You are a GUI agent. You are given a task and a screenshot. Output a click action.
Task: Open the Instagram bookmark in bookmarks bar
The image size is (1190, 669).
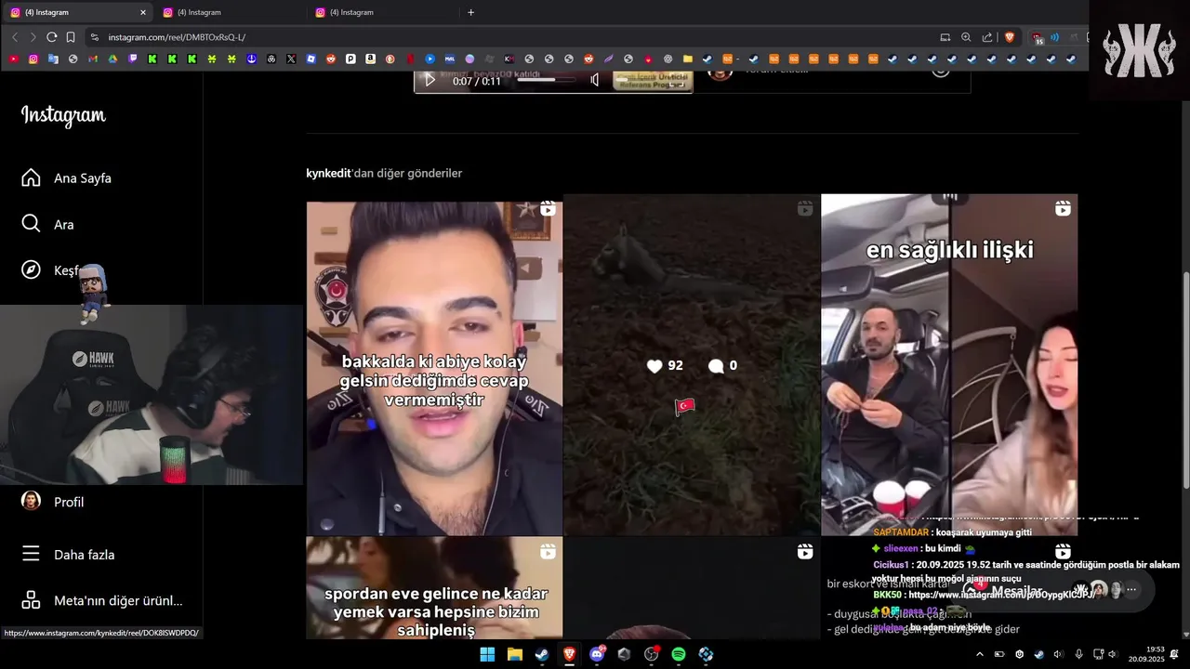[x=33, y=59]
